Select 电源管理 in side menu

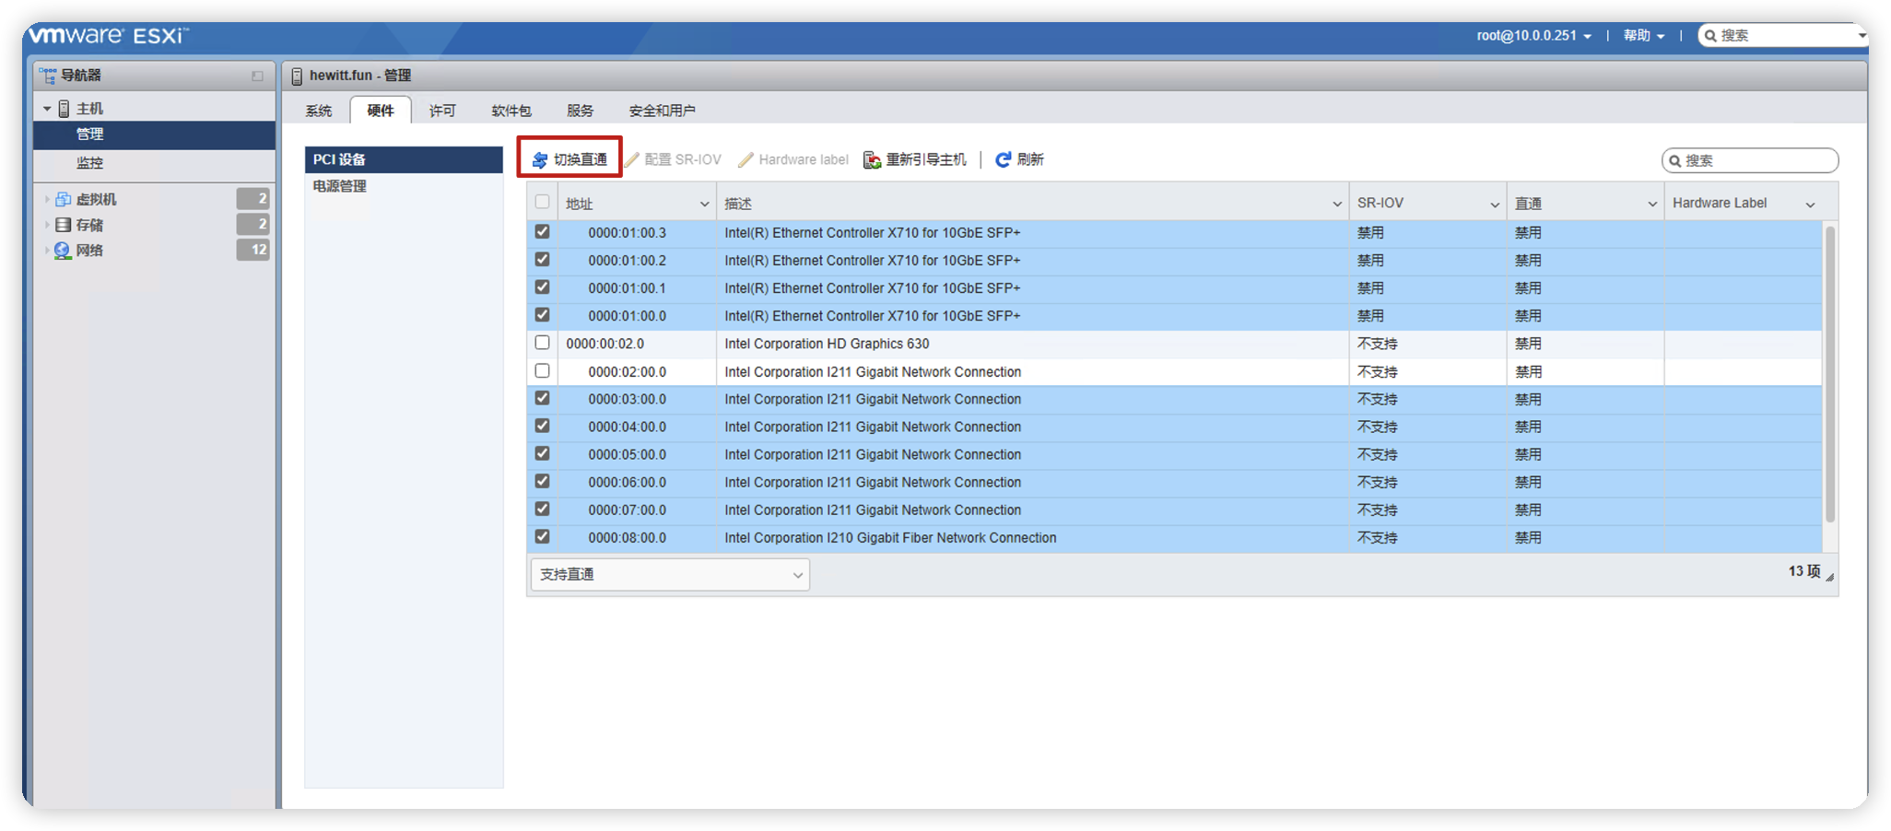click(x=404, y=186)
